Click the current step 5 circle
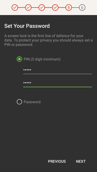Screen dimensions: 97x172 coord(69,8)
